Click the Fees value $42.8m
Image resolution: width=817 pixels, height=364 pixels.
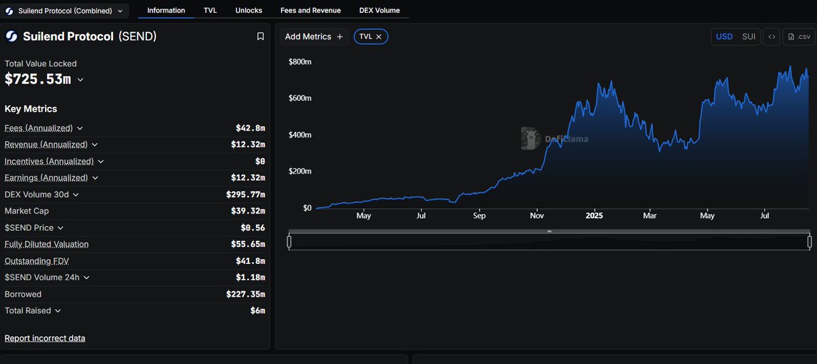tap(251, 128)
